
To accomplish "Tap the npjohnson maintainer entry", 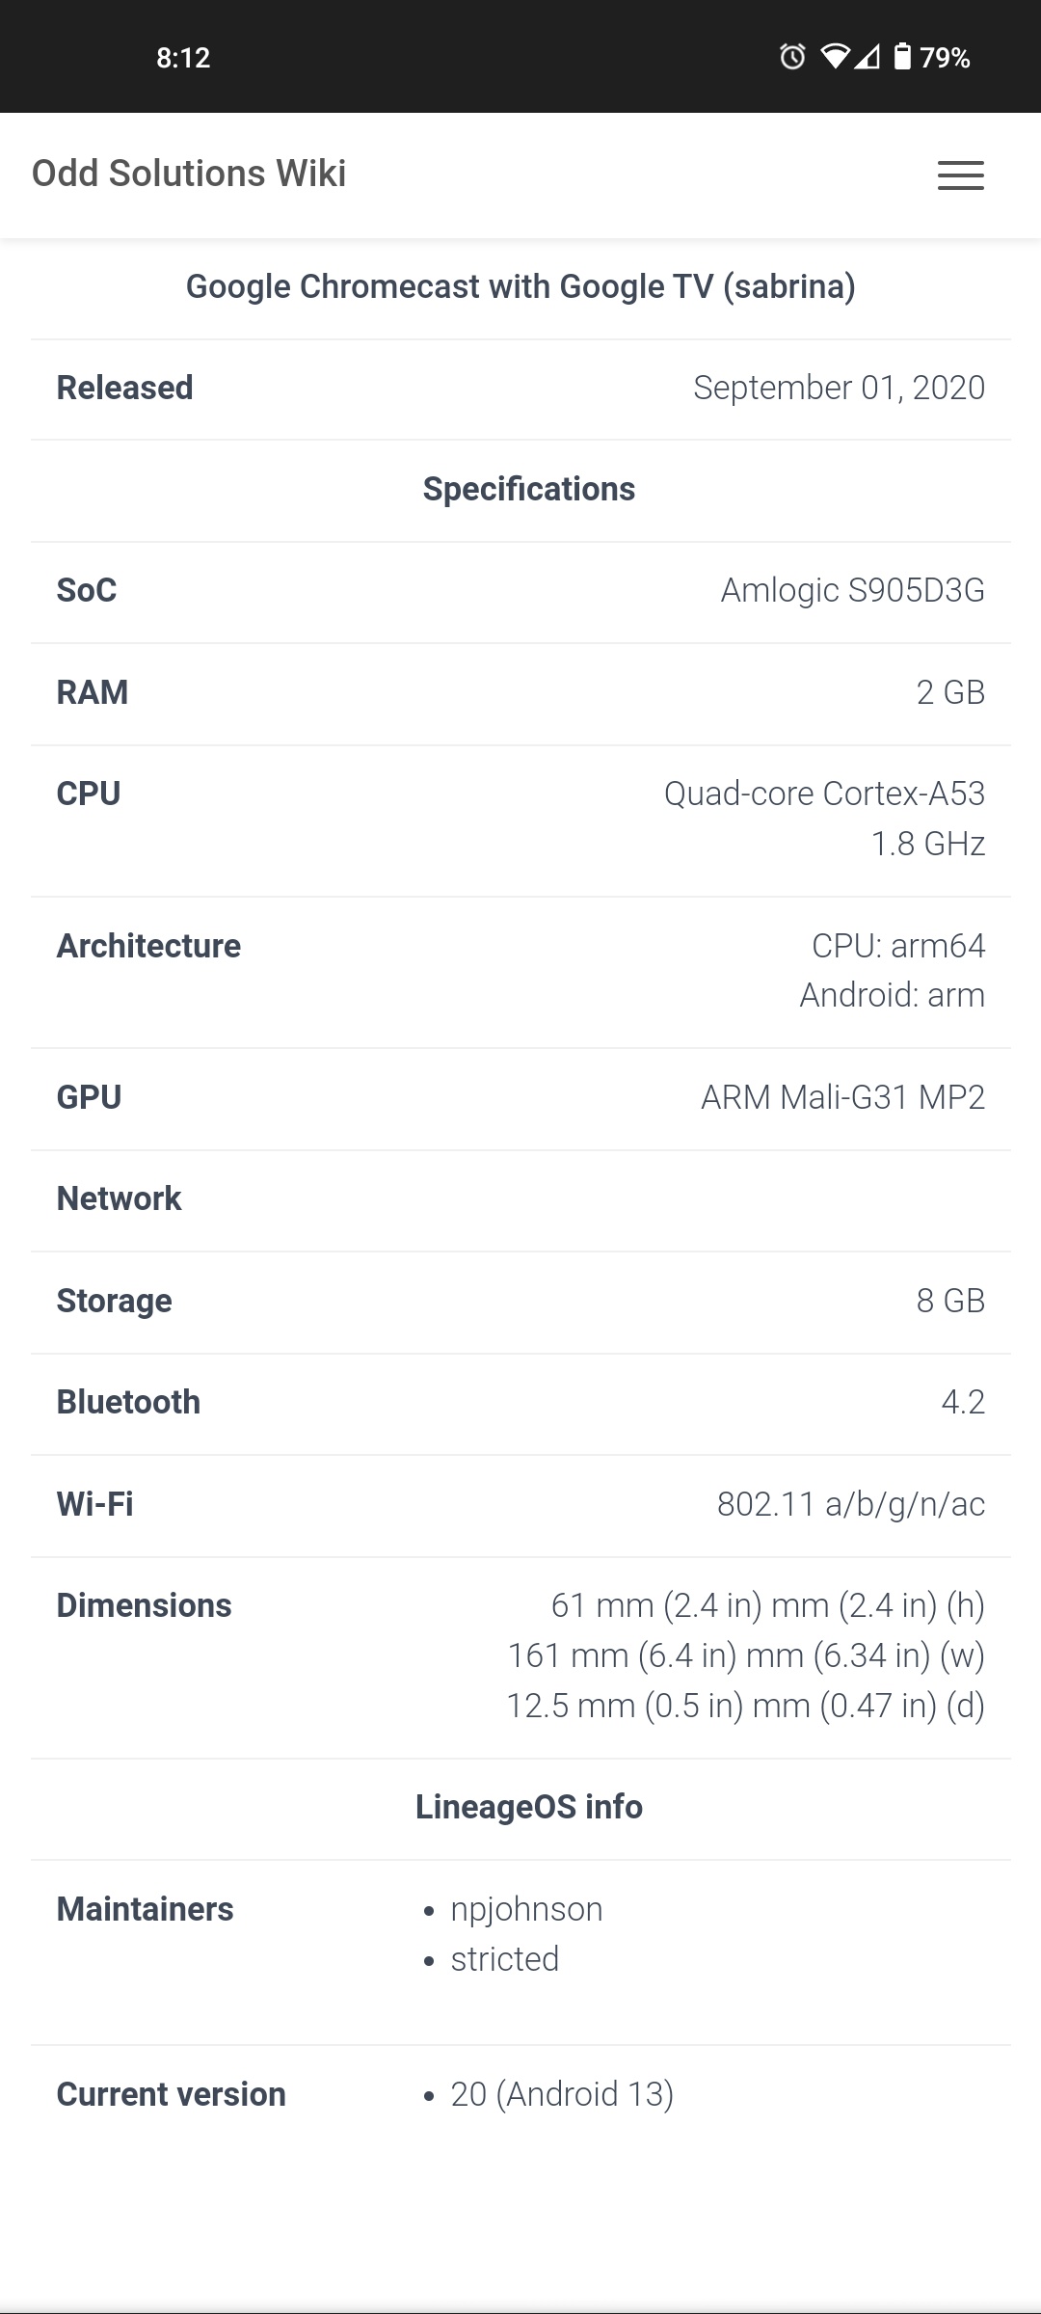I will click(x=526, y=1909).
